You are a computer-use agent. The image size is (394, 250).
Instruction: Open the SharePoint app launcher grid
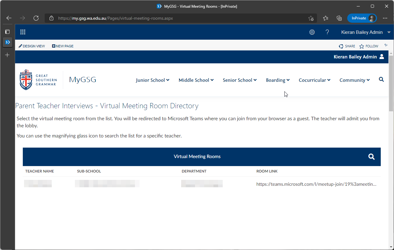click(x=23, y=32)
